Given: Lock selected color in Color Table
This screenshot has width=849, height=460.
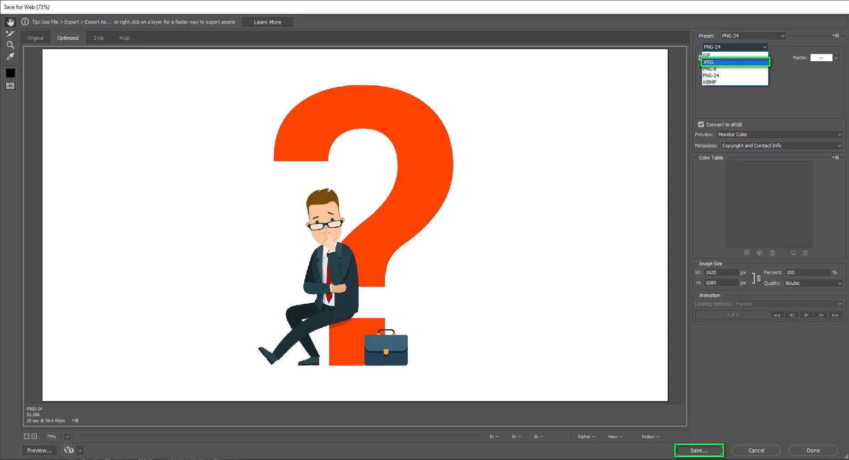Looking at the screenshot, I should point(773,253).
